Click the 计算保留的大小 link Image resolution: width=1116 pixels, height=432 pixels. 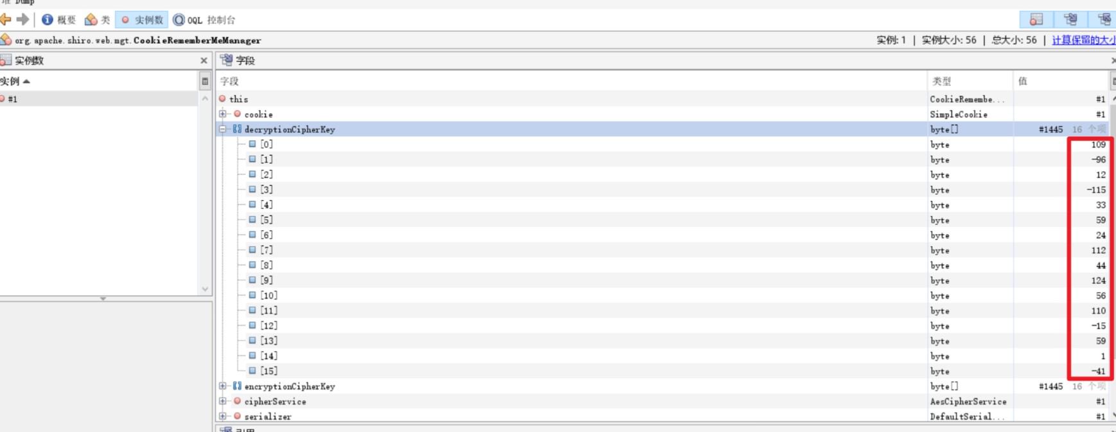tap(1083, 40)
